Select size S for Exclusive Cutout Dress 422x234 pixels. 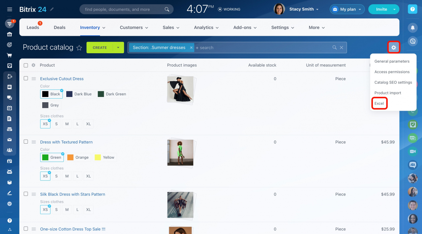pos(56,124)
